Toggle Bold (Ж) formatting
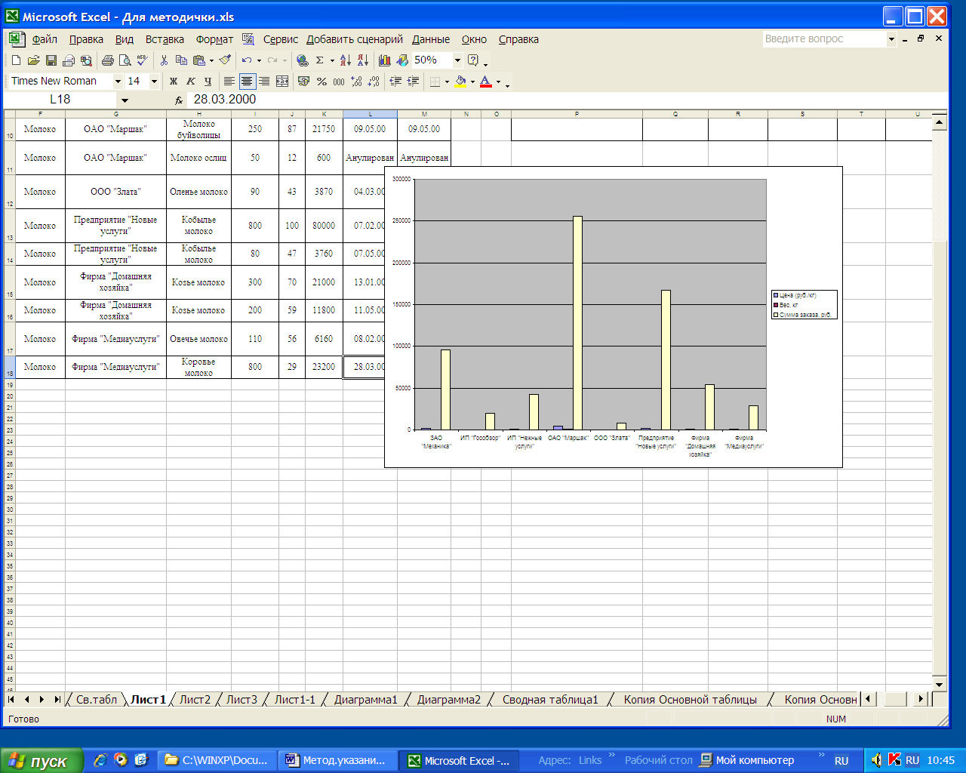The image size is (966, 773). point(174,82)
